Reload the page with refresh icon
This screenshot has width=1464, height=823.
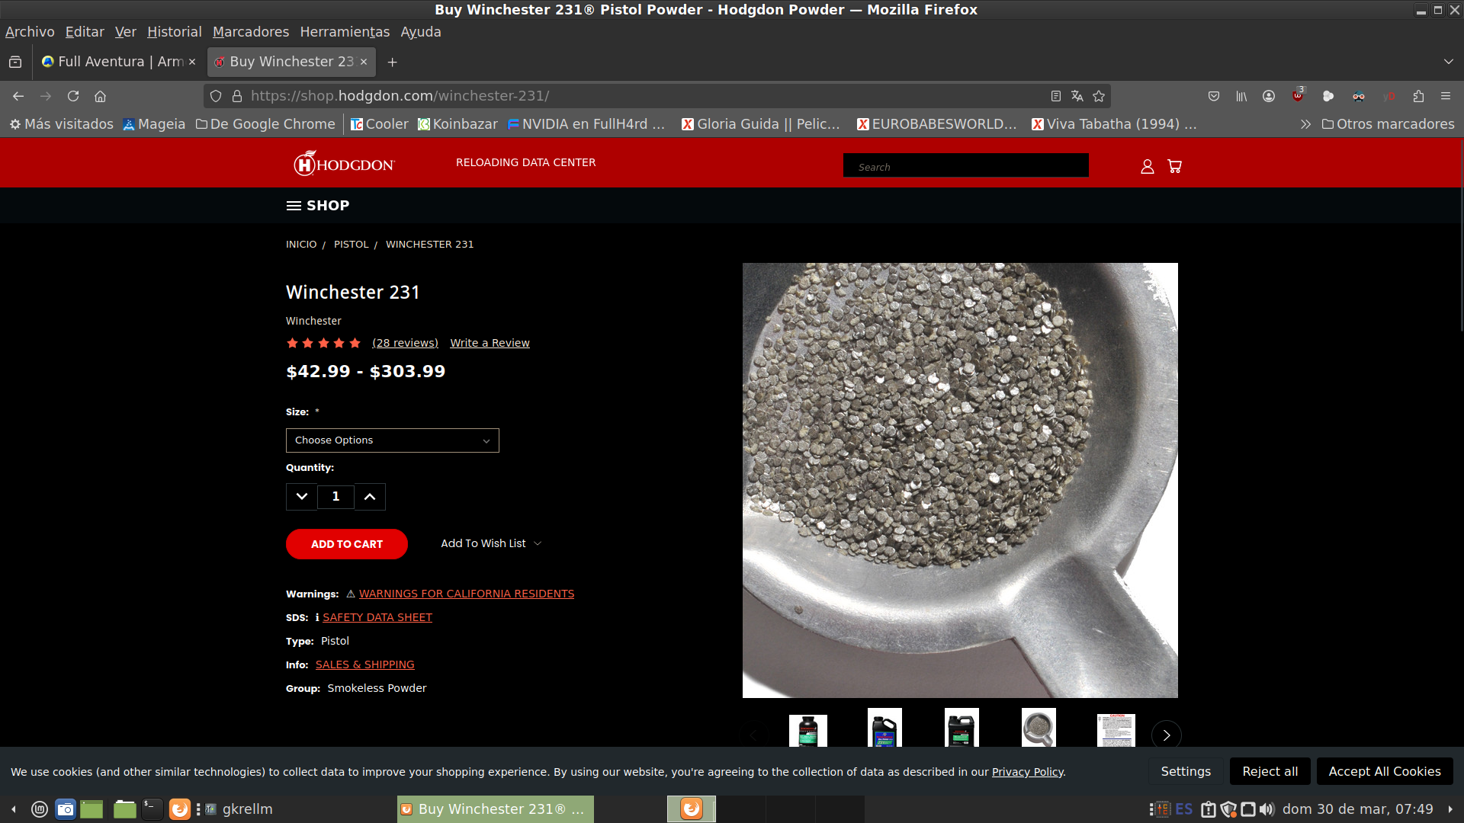point(73,96)
